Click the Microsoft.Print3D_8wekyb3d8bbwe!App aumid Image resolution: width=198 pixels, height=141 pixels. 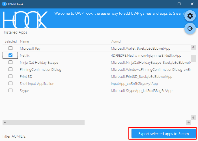141,76
